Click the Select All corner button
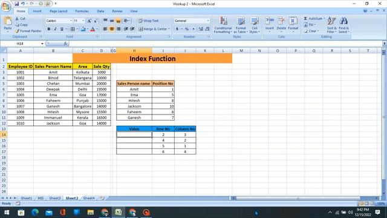387x218 pixels. (4, 51)
